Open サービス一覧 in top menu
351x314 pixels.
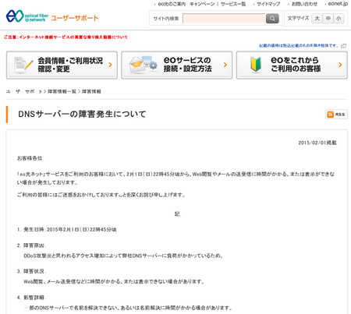(x=233, y=4)
